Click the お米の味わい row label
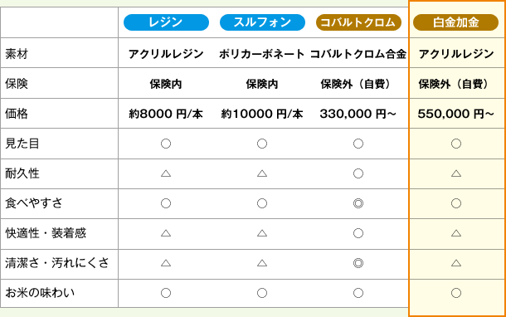The image size is (506, 317). [x=40, y=293]
